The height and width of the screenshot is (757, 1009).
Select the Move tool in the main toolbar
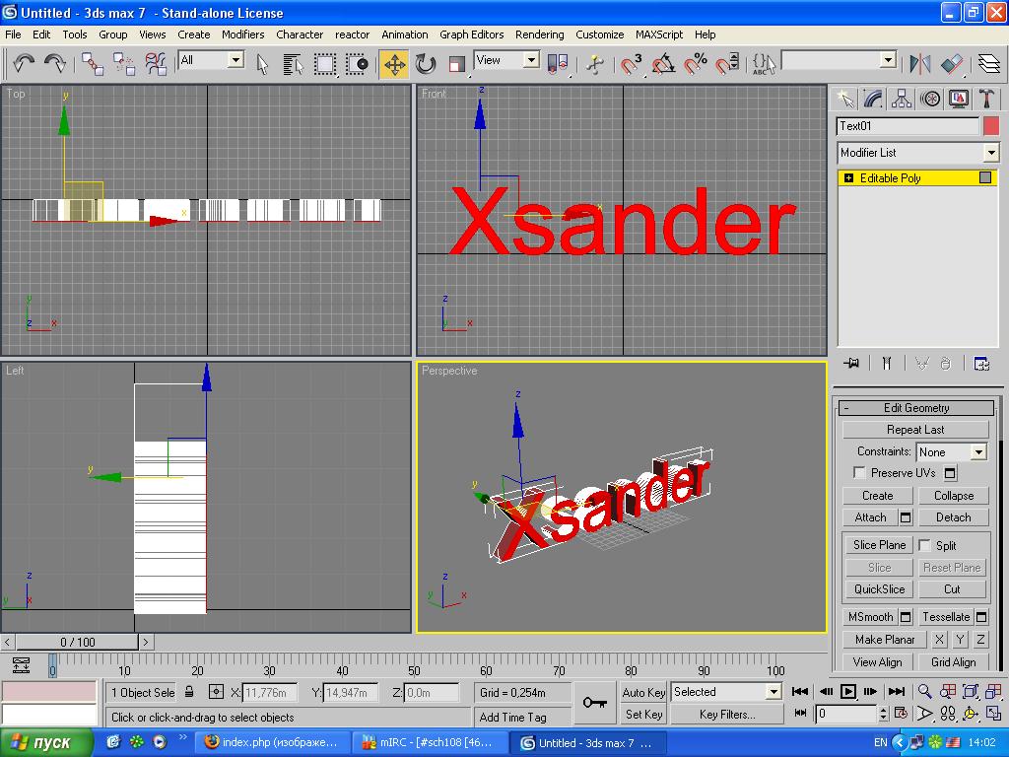click(x=394, y=65)
